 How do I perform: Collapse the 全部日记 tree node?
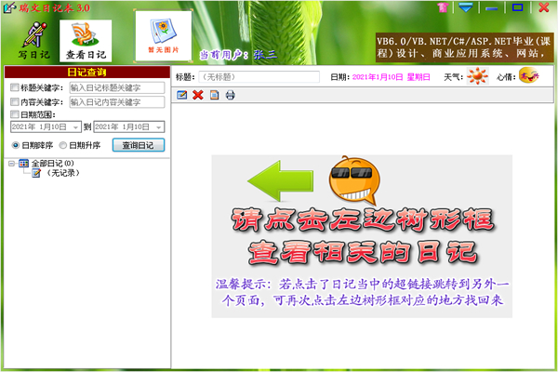[10, 164]
